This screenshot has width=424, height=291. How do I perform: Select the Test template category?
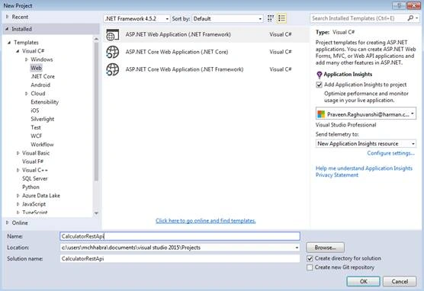click(x=36, y=127)
